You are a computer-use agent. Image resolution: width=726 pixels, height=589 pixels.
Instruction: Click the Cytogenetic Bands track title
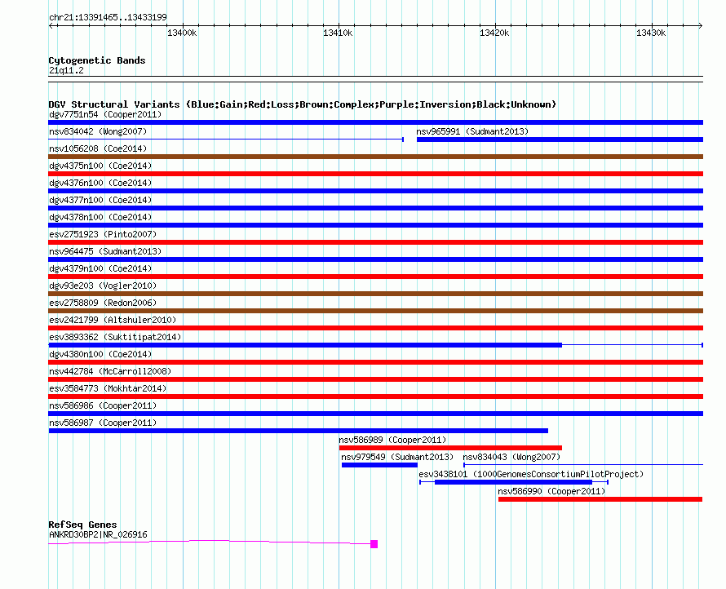click(97, 60)
